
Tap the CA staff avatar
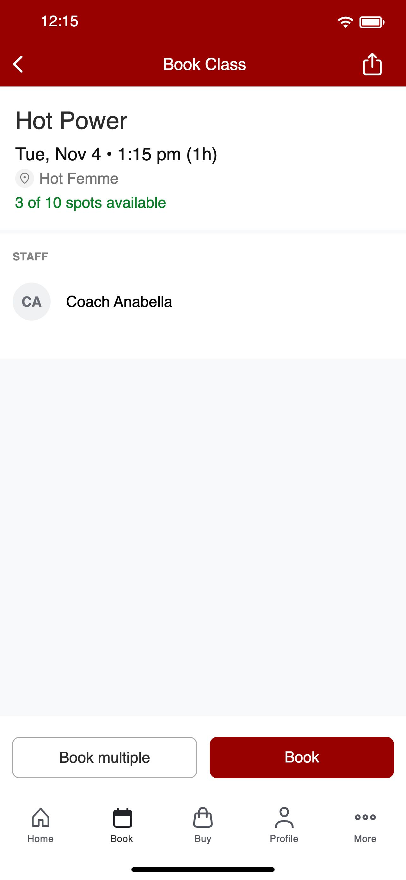[x=32, y=301]
